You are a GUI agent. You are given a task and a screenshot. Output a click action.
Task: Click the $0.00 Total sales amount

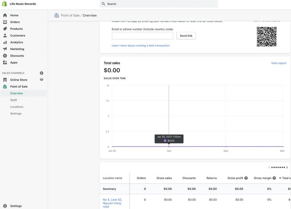click(x=112, y=70)
